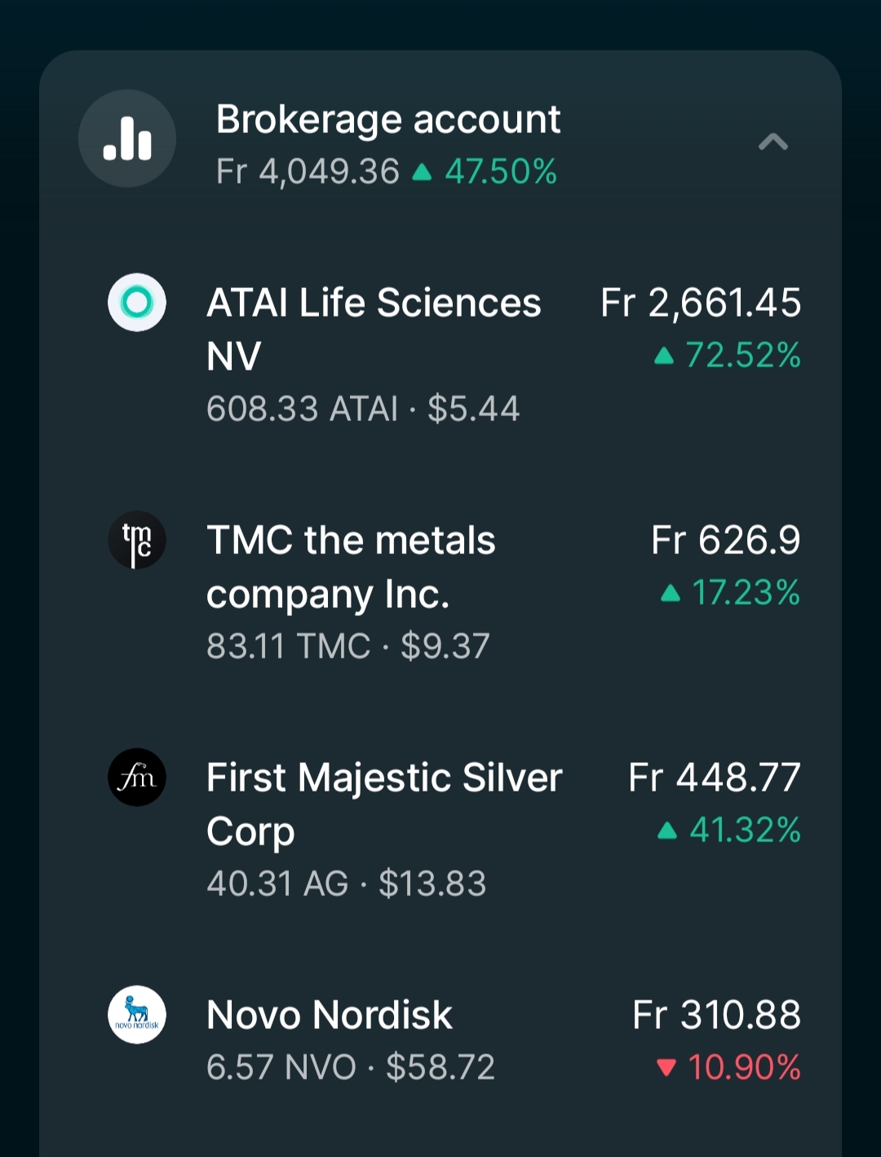Viewport: 881px width, 1157px height.
Task: Open TMC the metals company holding
Action: click(351, 567)
